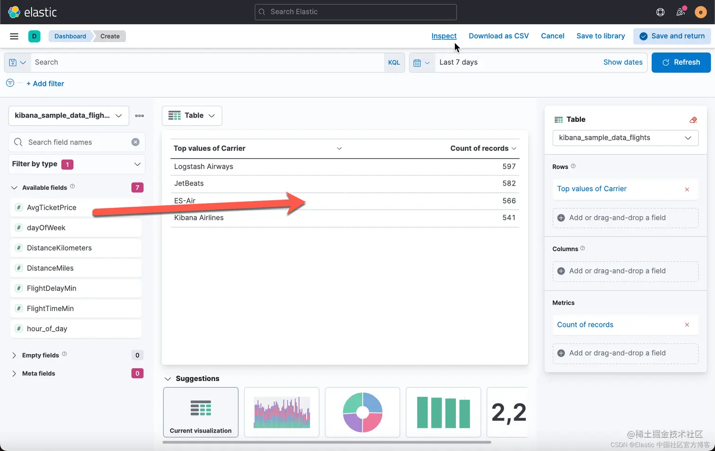Select Current visualization suggestion
715x451 pixels.
tap(201, 412)
